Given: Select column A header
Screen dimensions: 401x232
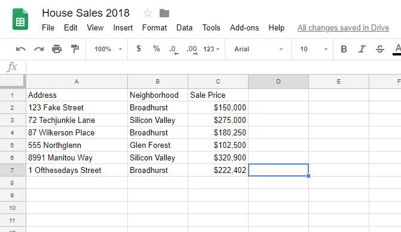Looking at the screenshot, I should (76, 82).
